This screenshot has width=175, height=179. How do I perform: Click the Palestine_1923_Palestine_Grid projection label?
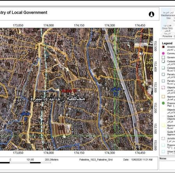click(96, 160)
